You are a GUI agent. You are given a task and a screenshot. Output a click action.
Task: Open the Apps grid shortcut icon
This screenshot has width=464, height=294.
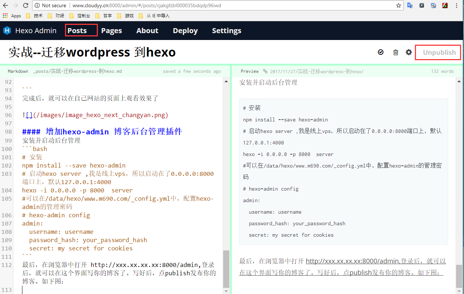(5, 16)
